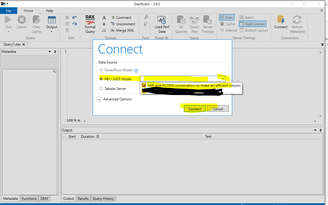Screen dimensions: 328x205
Task: Click the lowercase a icon
Action: (x=104, y=24)
